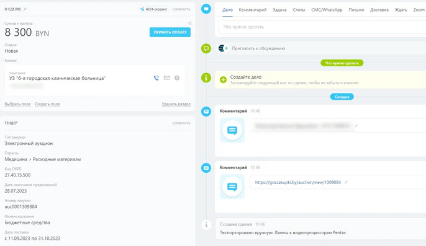The image size is (426, 246).
Task: Click the blue comment timeline icon of second Комментарий
Action: coord(206,168)
